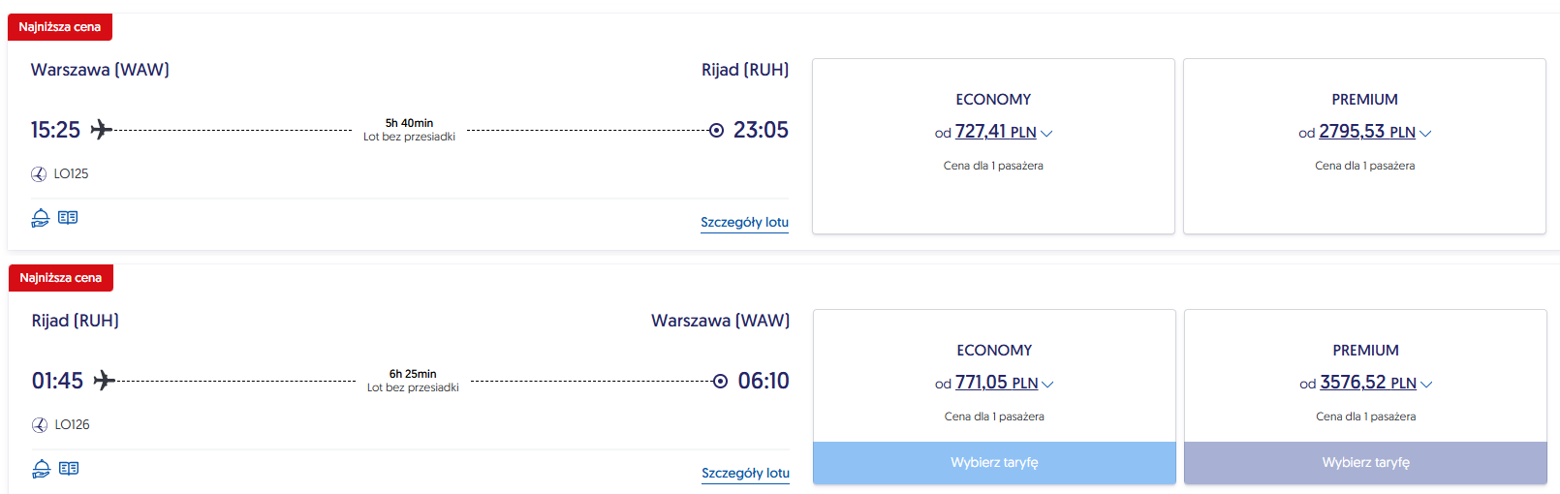
Task: Click the LOT airline logo next to LO125
Action: (39, 174)
